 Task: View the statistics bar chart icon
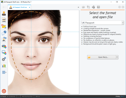[4, 66]
